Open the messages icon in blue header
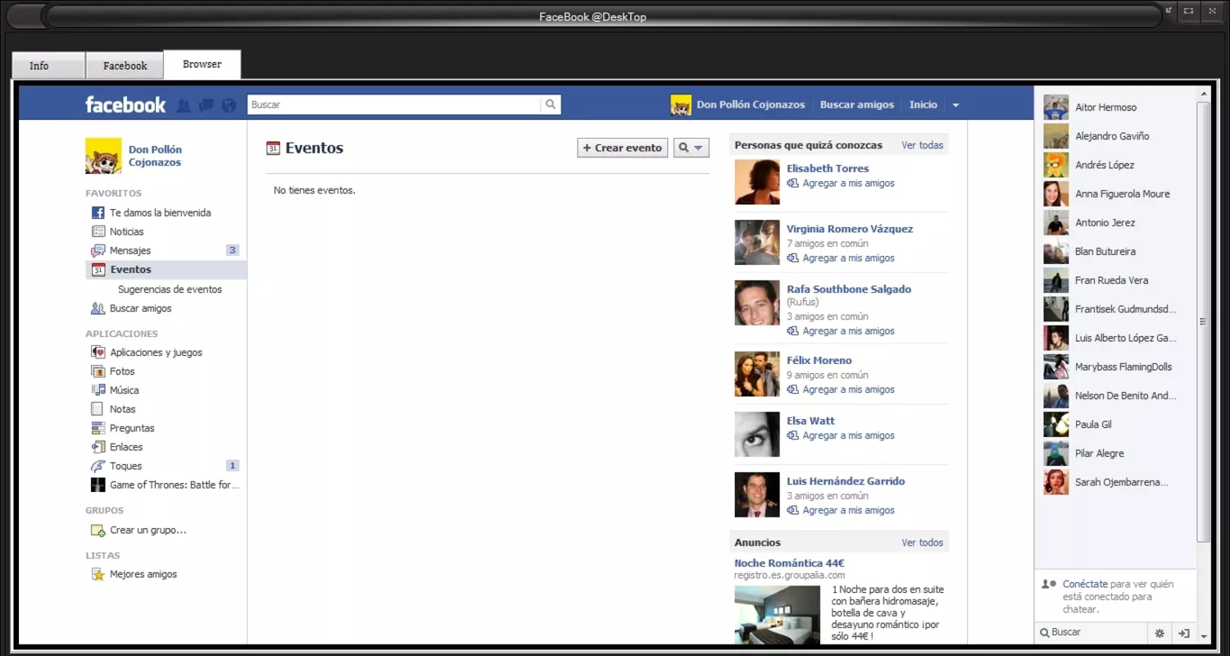Screen dimensions: 1230x656 207,105
